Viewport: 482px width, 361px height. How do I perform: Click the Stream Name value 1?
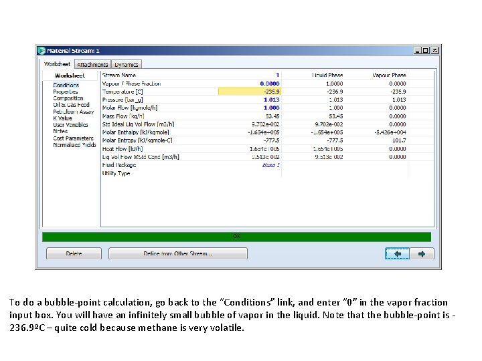coord(277,75)
